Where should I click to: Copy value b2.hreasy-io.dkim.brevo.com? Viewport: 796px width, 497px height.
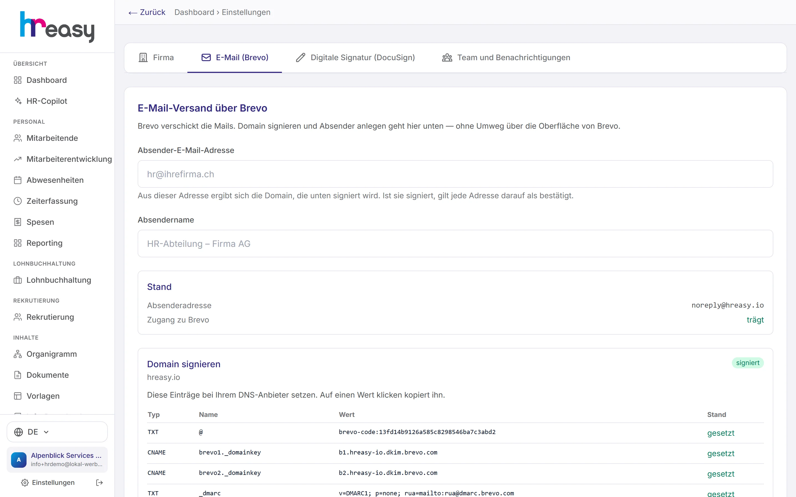388,473
